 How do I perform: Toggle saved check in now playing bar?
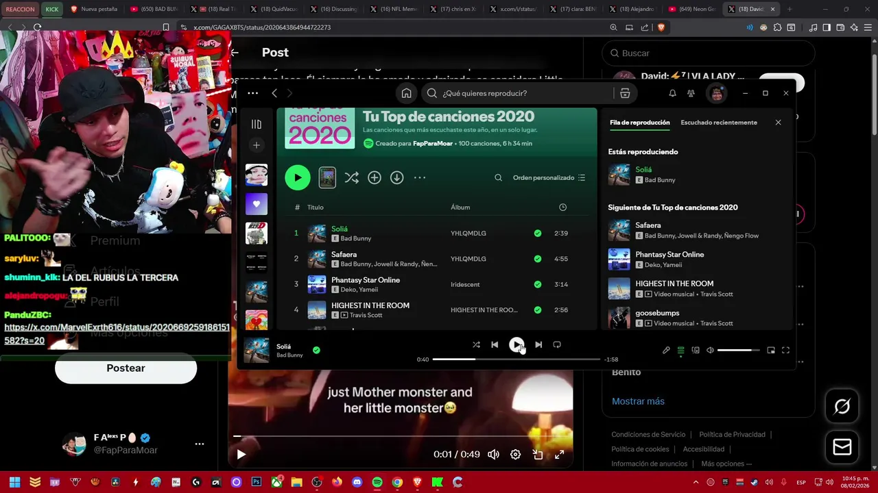pos(316,350)
